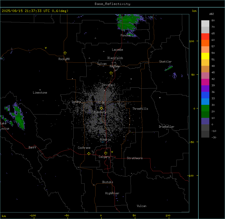Image resolution: width=225 pixels, height=219 pixels.
Task: Click the Okotoks label
Action: (108, 182)
